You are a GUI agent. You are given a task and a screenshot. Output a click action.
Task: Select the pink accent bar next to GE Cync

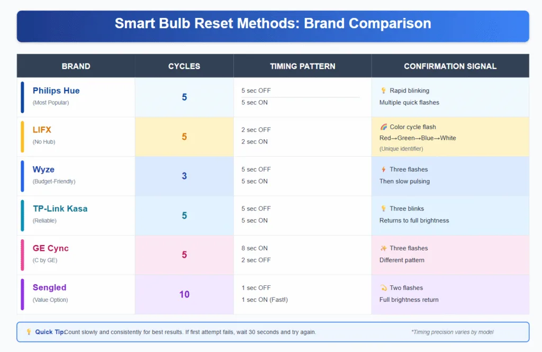(x=22, y=255)
